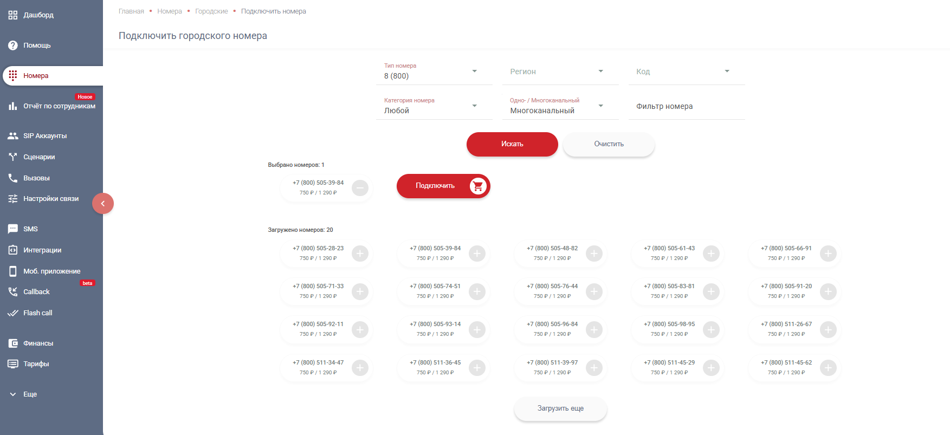Click the Dashboard grid icon in sidebar

[x=13, y=15]
